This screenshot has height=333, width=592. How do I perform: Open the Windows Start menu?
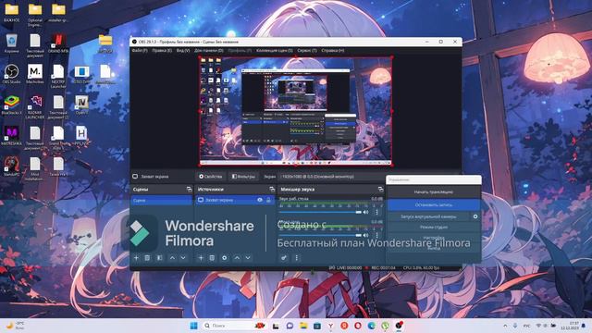click(193, 326)
